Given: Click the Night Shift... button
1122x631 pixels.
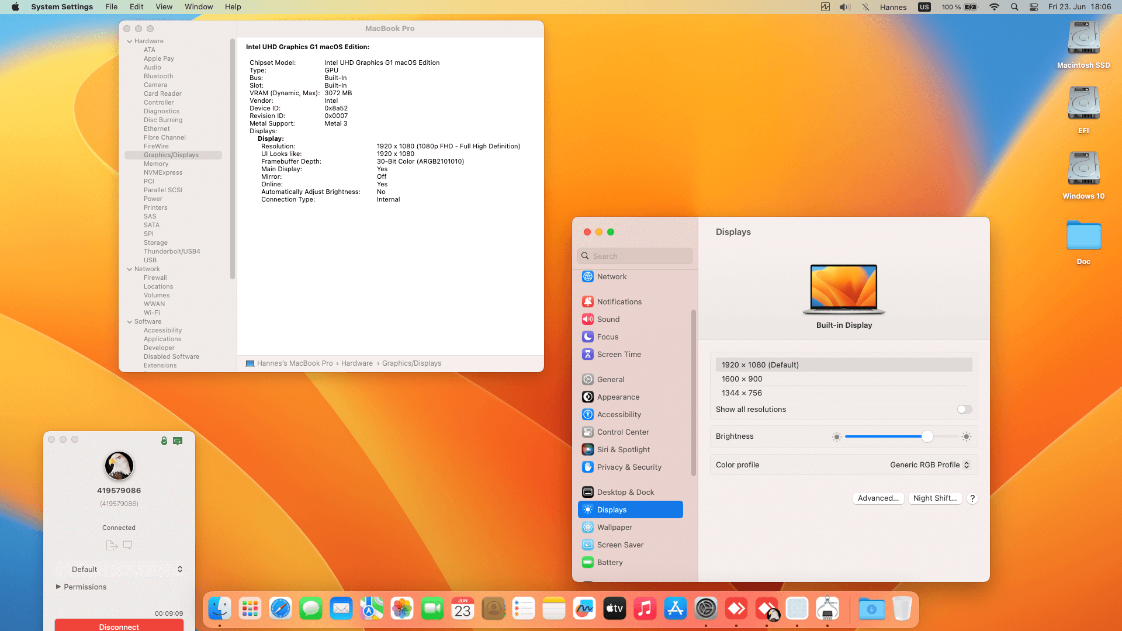Looking at the screenshot, I should point(934,498).
